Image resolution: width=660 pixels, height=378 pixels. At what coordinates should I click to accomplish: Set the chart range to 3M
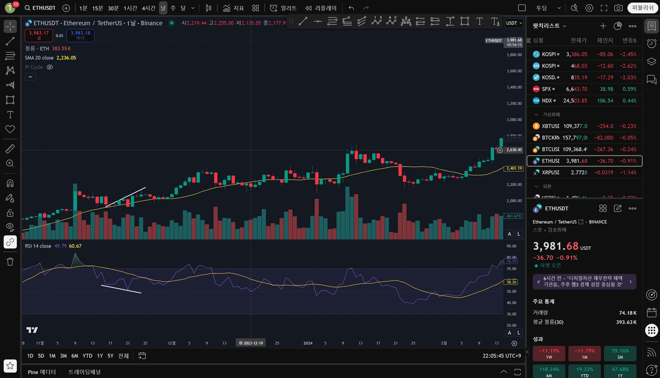(x=63, y=356)
